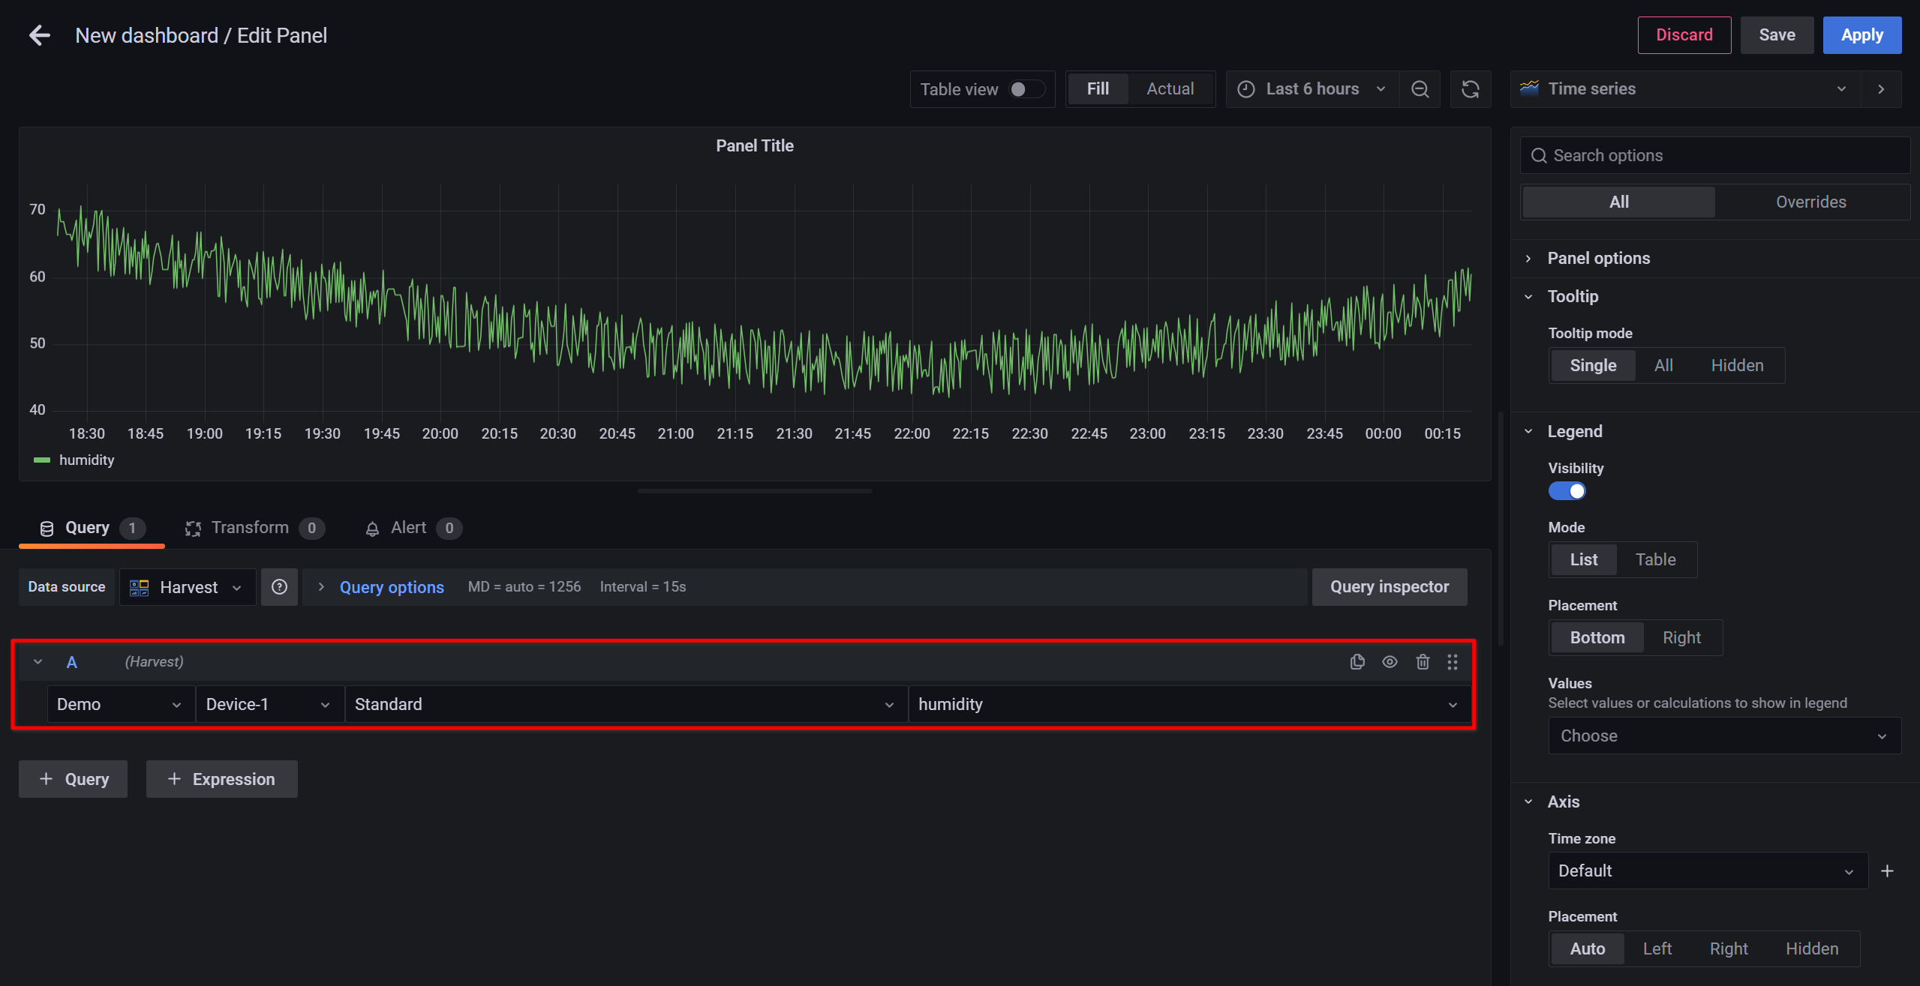The height and width of the screenshot is (986, 1920).
Task: Click the zoom out magnifier icon
Action: click(x=1420, y=88)
